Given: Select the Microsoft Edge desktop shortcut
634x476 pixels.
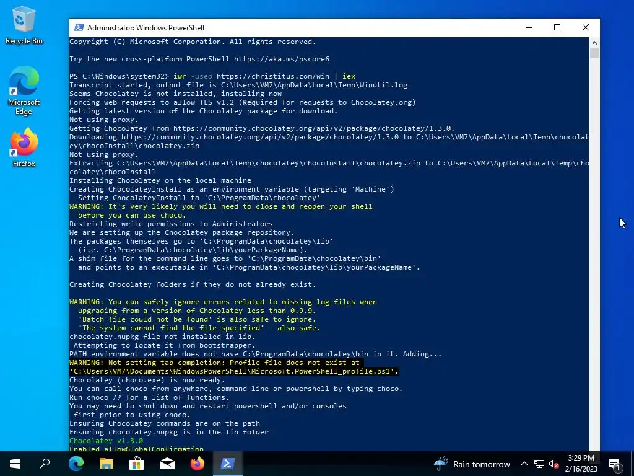Looking at the screenshot, I should click(x=24, y=91).
